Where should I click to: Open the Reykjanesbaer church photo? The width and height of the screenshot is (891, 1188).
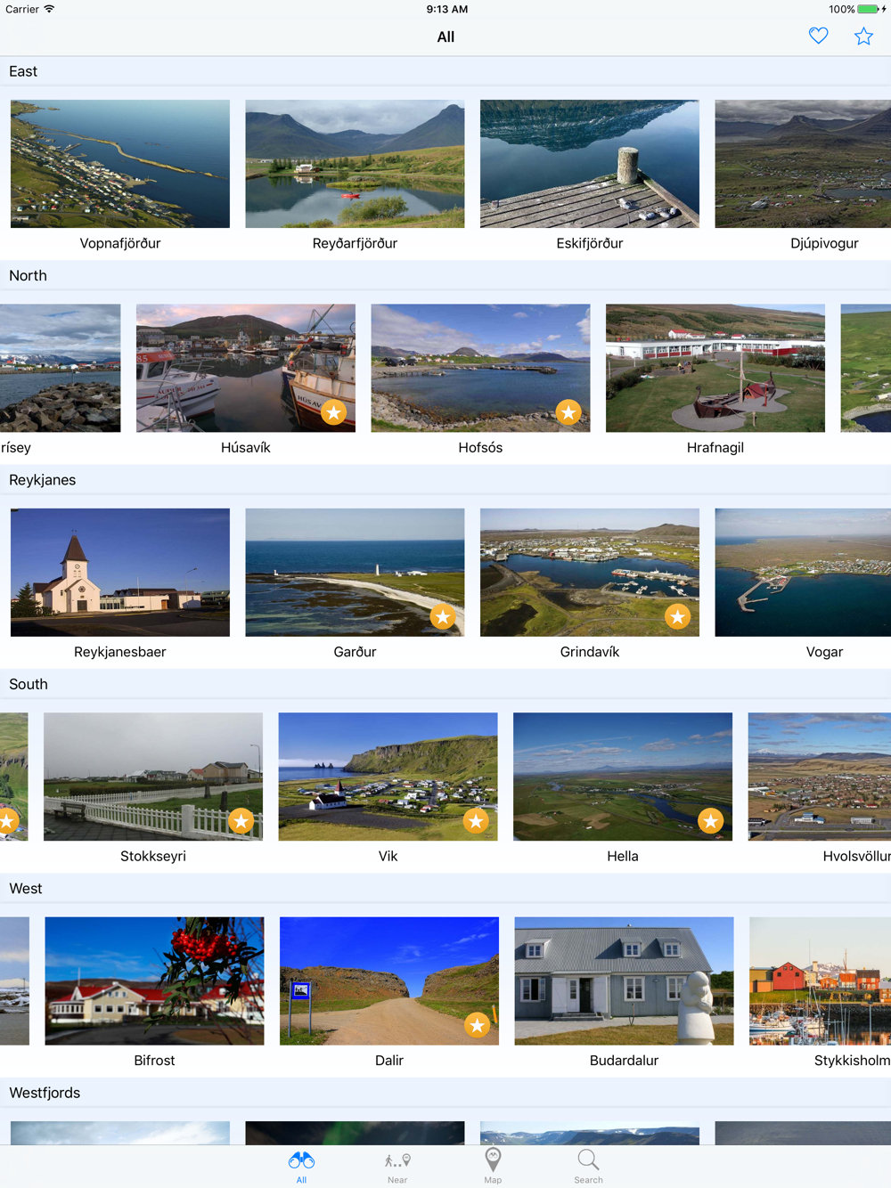(x=120, y=573)
